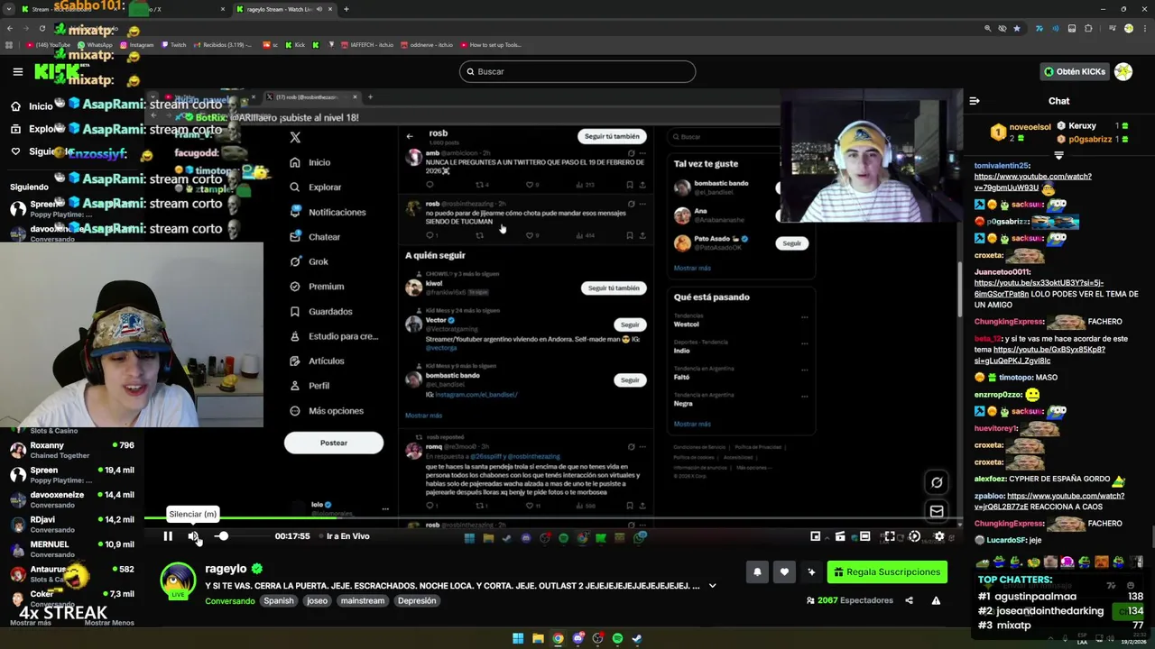Image resolution: width=1155 pixels, height=649 pixels.
Task: Report the stream via warning triangle icon
Action: coord(936,600)
